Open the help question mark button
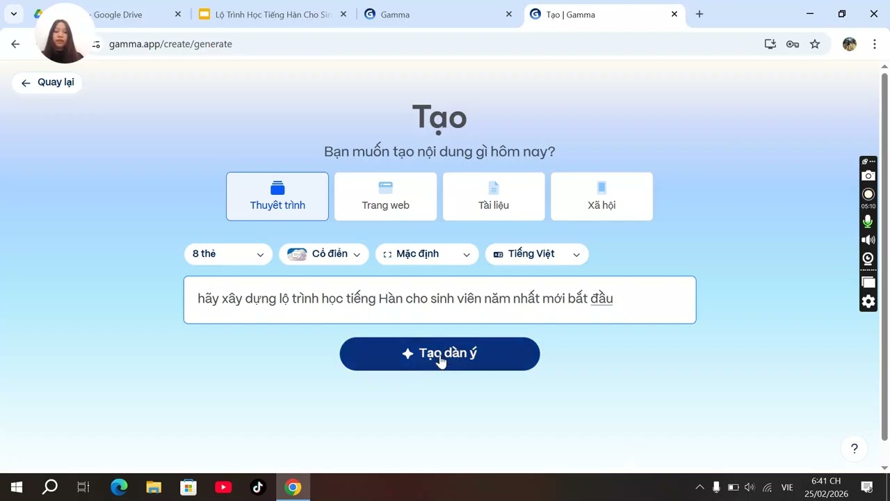Viewport: 890px width, 501px height. click(855, 449)
